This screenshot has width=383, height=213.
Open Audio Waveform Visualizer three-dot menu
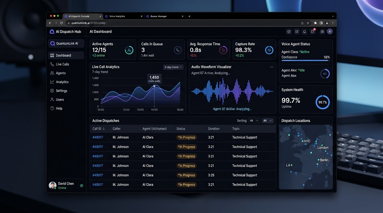pyautogui.click(x=271, y=67)
